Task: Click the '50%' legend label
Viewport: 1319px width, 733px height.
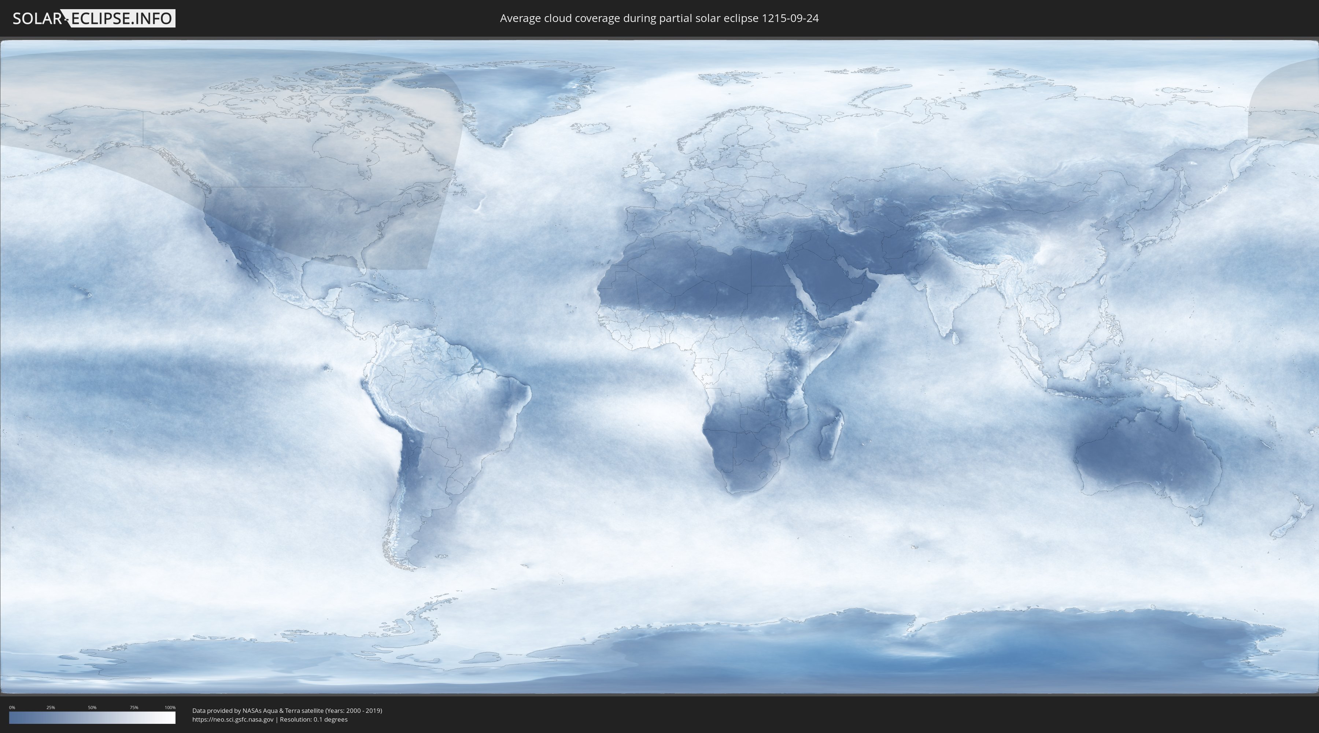Action: (x=92, y=707)
